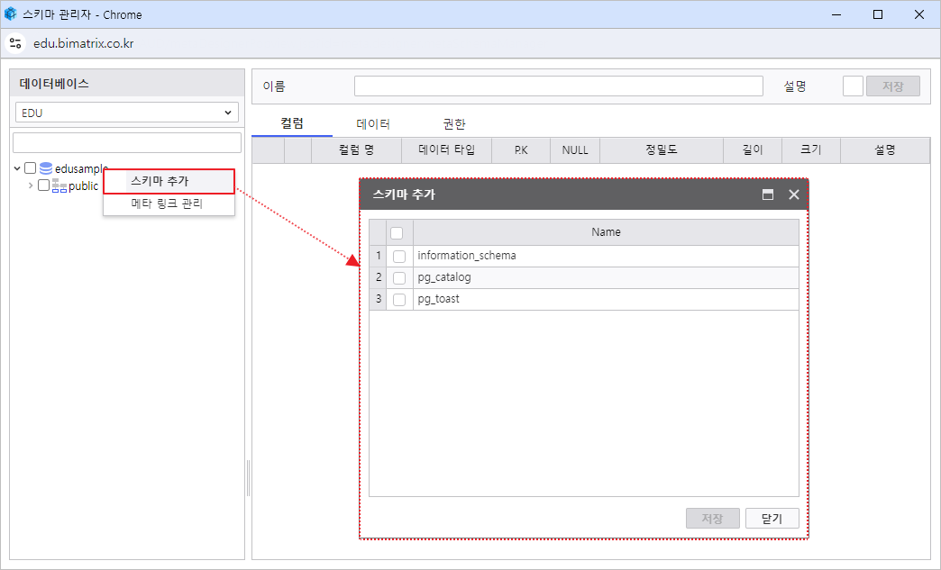Select the pg_toast name cell
Viewport: 941px width, 570px height.
click(606, 299)
